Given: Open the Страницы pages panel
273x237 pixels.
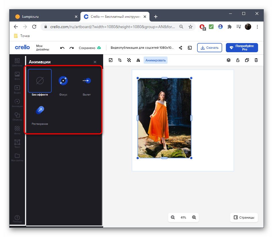Looking at the screenshot, I should [244, 217].
